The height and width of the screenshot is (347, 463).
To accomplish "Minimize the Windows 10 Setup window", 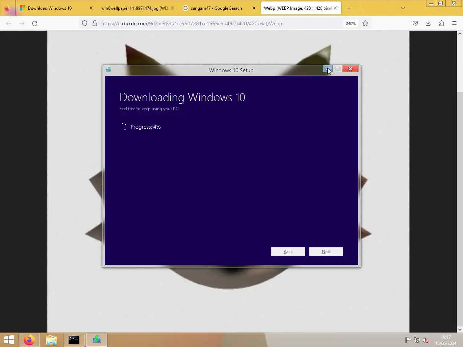I will tap(327, 69).
